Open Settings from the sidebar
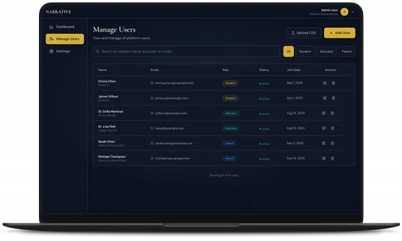The image size is (402, 241). (65, 51)
